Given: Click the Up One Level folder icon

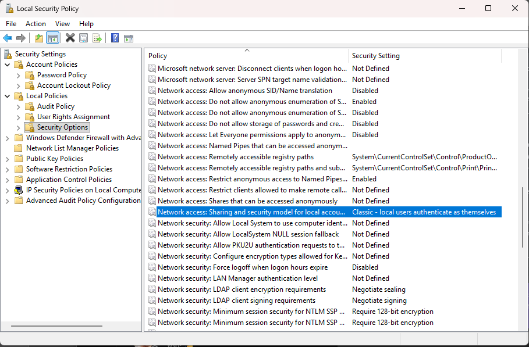Looking at the screenshot, I should 39,38.
